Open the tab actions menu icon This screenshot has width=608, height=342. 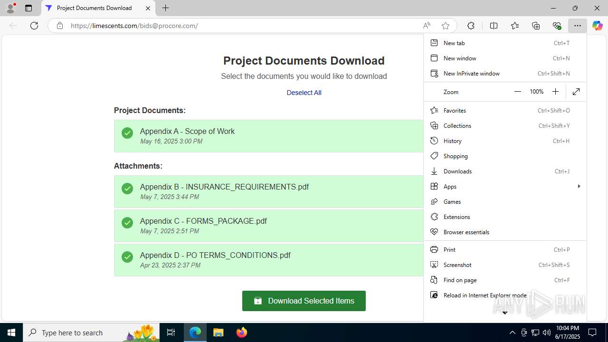click(x=28, y=8)
